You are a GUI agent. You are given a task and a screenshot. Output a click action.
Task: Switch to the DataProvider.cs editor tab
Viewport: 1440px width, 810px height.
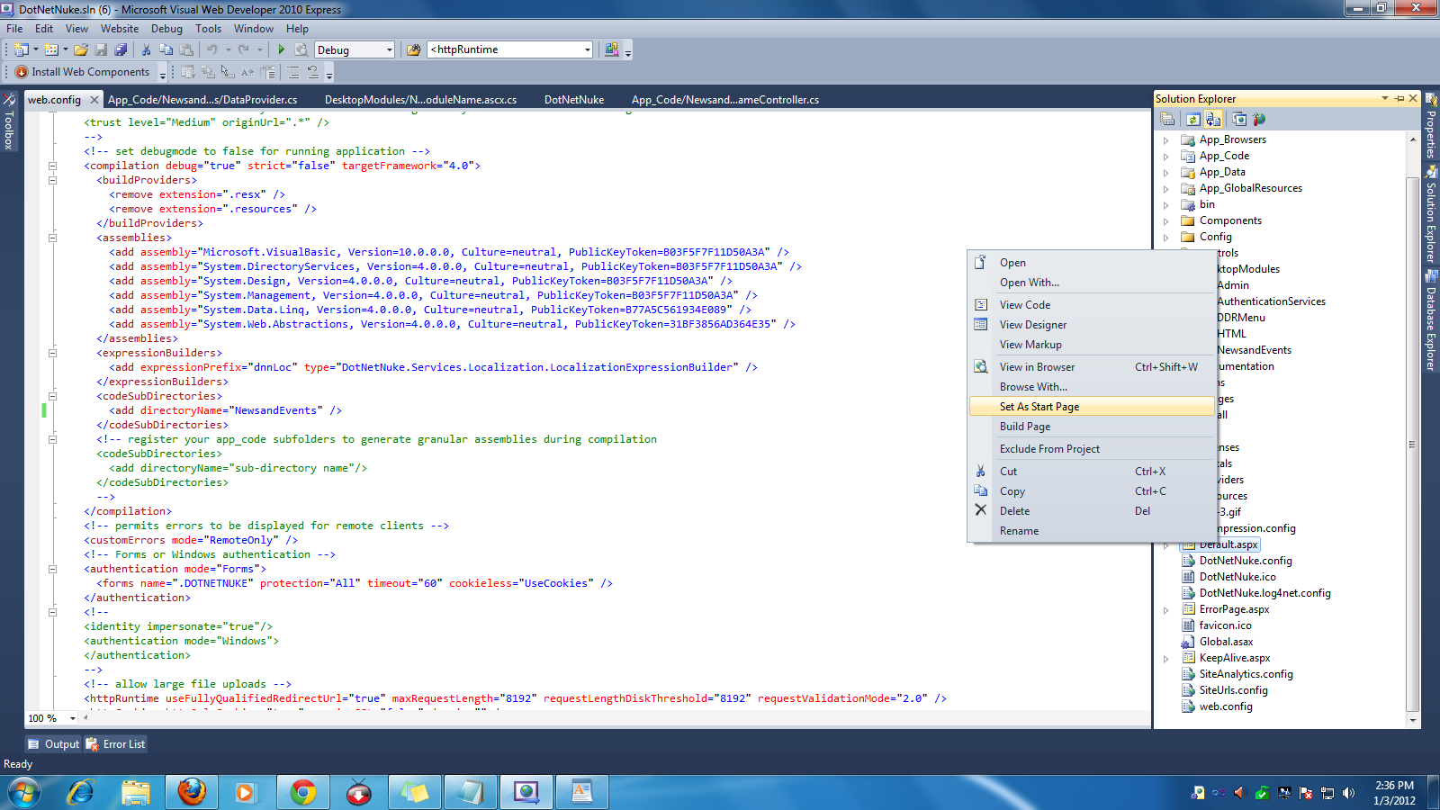202,100
